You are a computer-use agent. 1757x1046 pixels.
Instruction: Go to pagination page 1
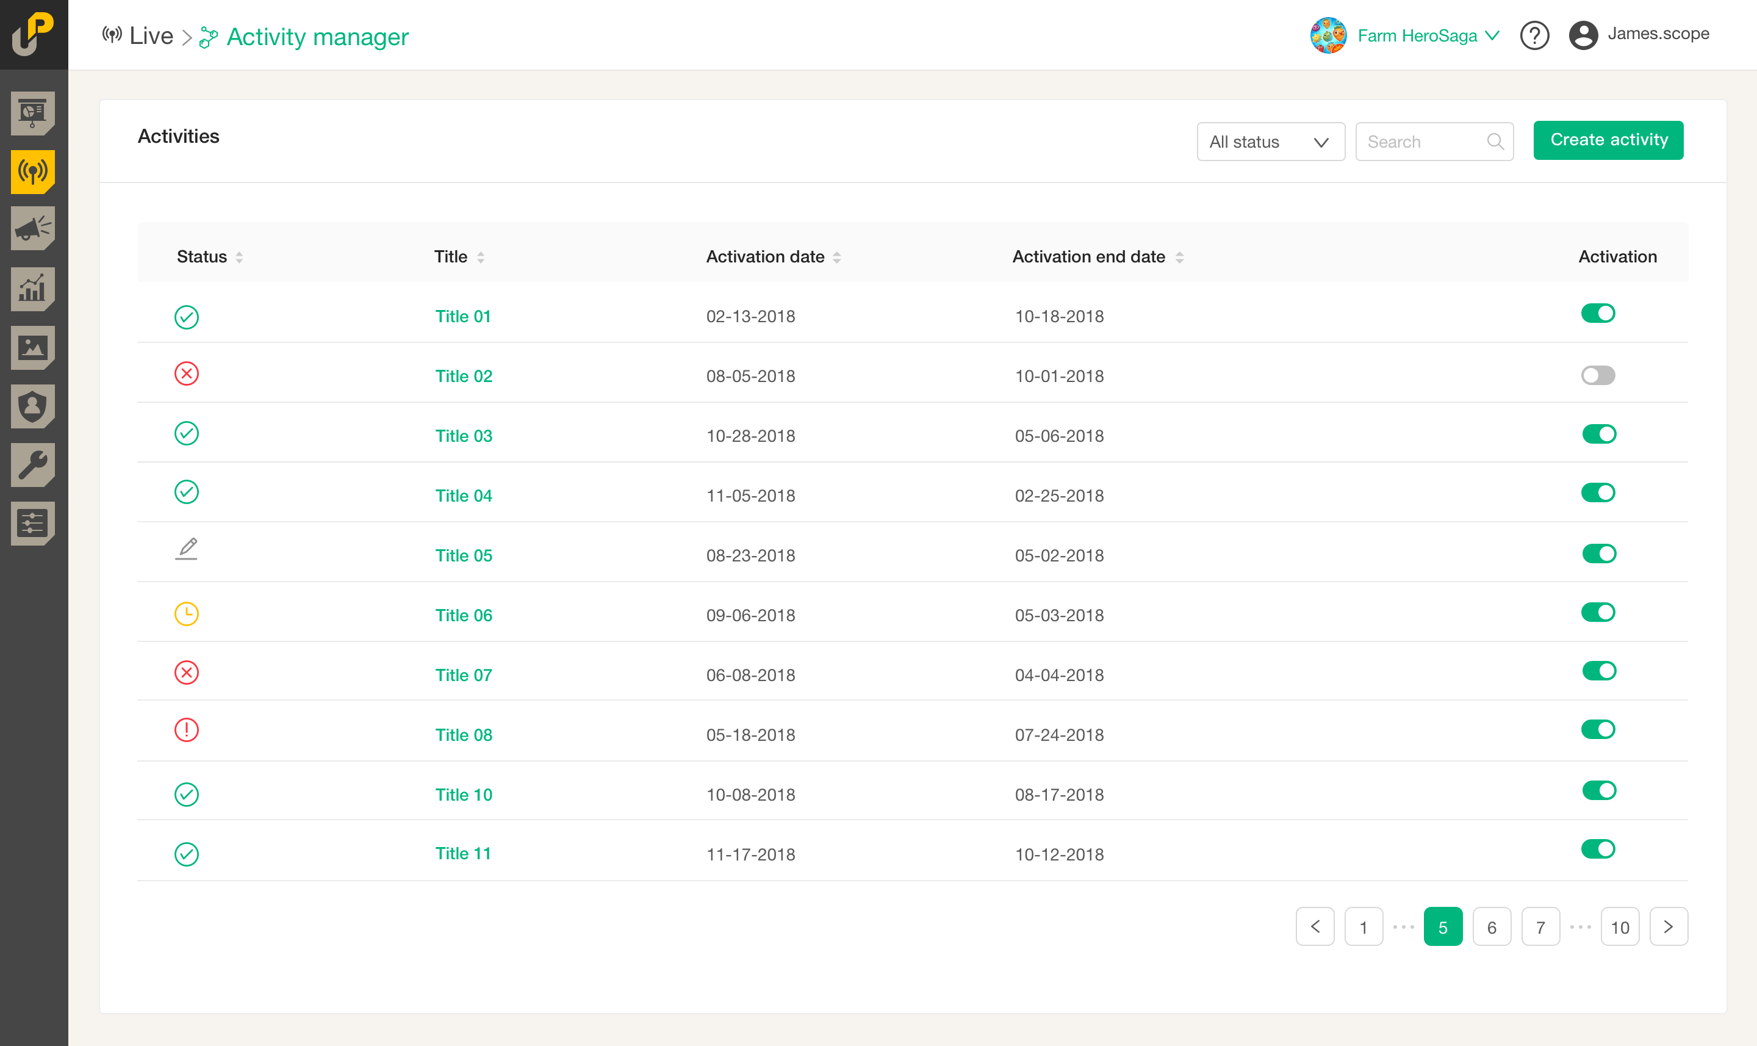tap(1363, 926)
